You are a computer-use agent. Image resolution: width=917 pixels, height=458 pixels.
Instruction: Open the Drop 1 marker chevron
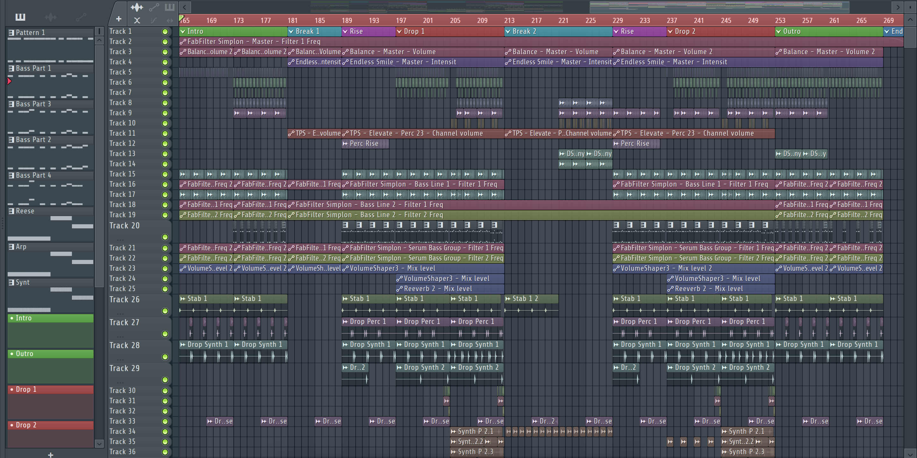tap(399, 31)
